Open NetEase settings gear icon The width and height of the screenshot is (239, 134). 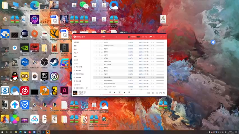click(146, 37)
